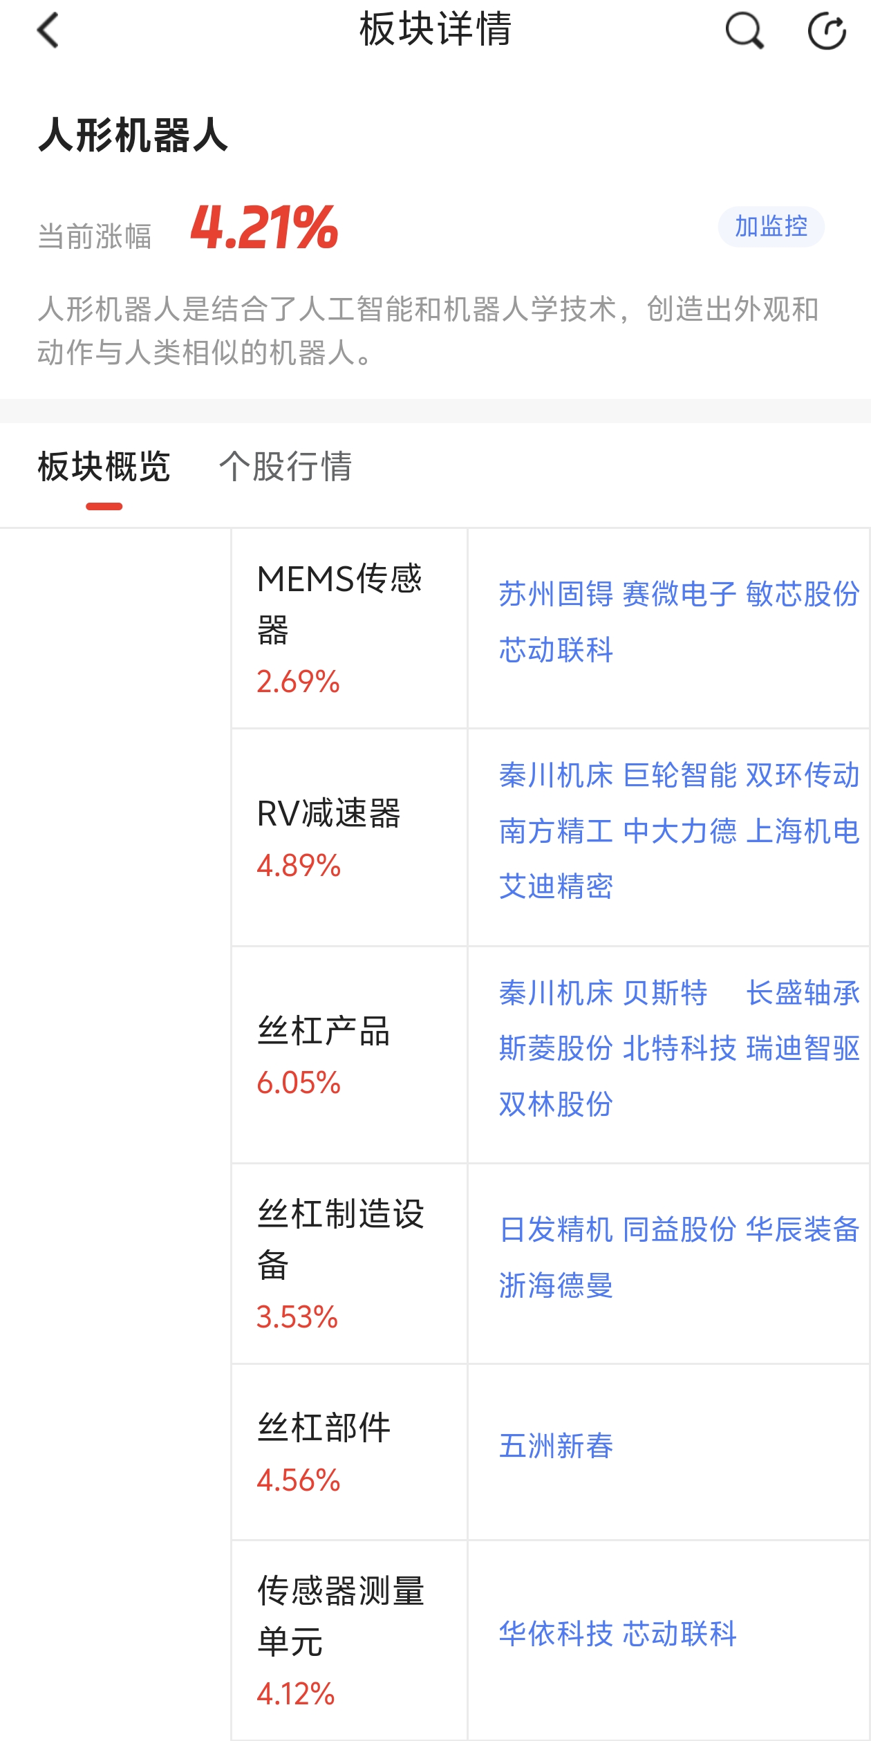The width and height of the screenshot is (871, 1741).
Task: Open 日发精机 stock link
Action: [x=556, y=1229]
